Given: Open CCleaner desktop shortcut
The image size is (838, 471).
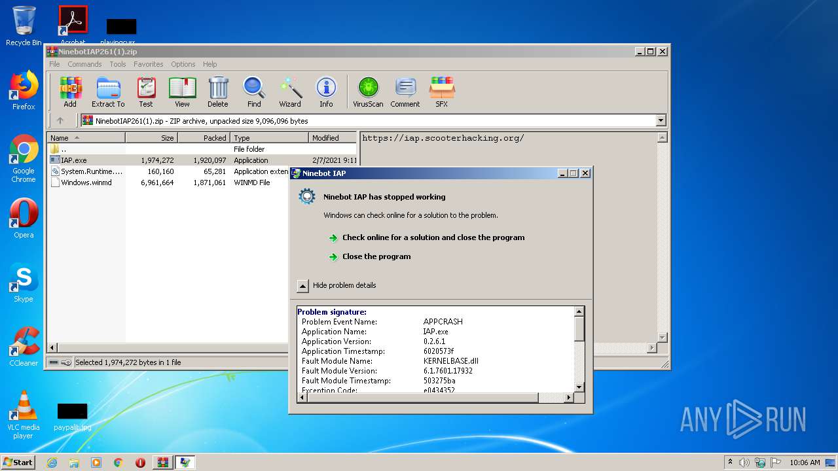Looking at the screenshot, I should [x=24, y=347].
